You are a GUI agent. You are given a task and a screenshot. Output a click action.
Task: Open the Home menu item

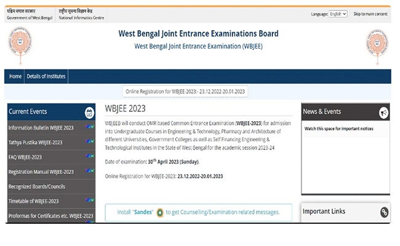point(15,76)
